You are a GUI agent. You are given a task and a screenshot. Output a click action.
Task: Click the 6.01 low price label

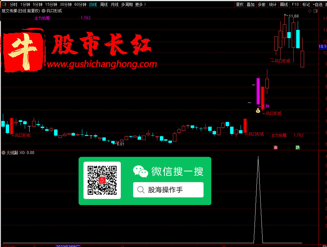(x=120, y=144)
